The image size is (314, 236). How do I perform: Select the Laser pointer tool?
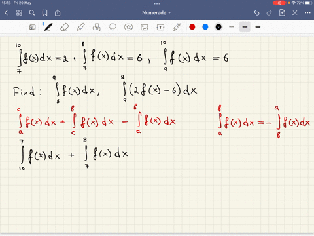pyautogui.click(x=177, y=27)
